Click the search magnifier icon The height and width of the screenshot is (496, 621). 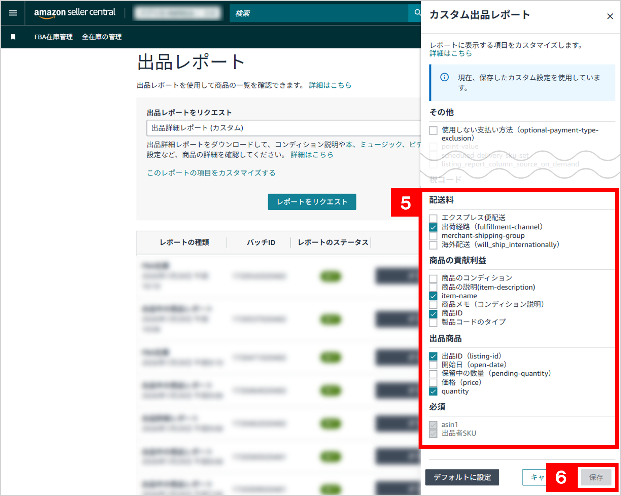417,13
